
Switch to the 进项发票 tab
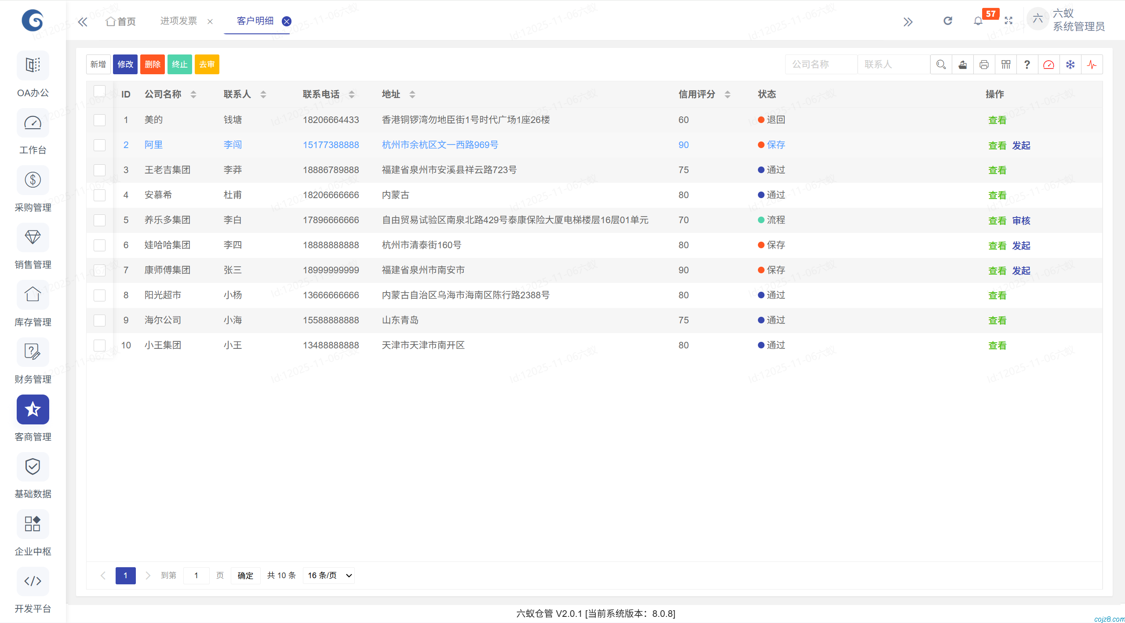tap(178, 21)
